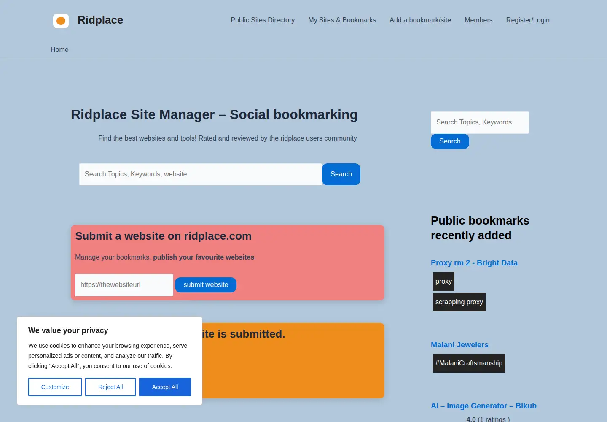Open AI – Image Generator – Bikub bookmark
This screenshot has width=607, height=422.
[483, 406]
